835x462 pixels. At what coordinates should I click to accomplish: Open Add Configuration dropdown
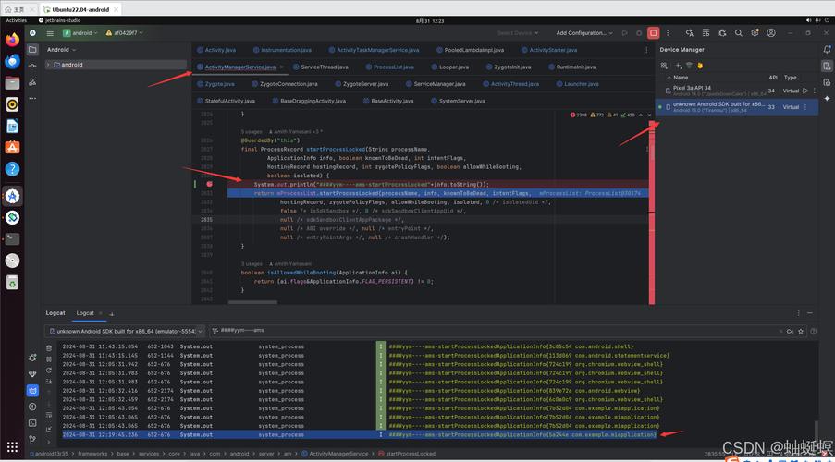coord(584,33)
